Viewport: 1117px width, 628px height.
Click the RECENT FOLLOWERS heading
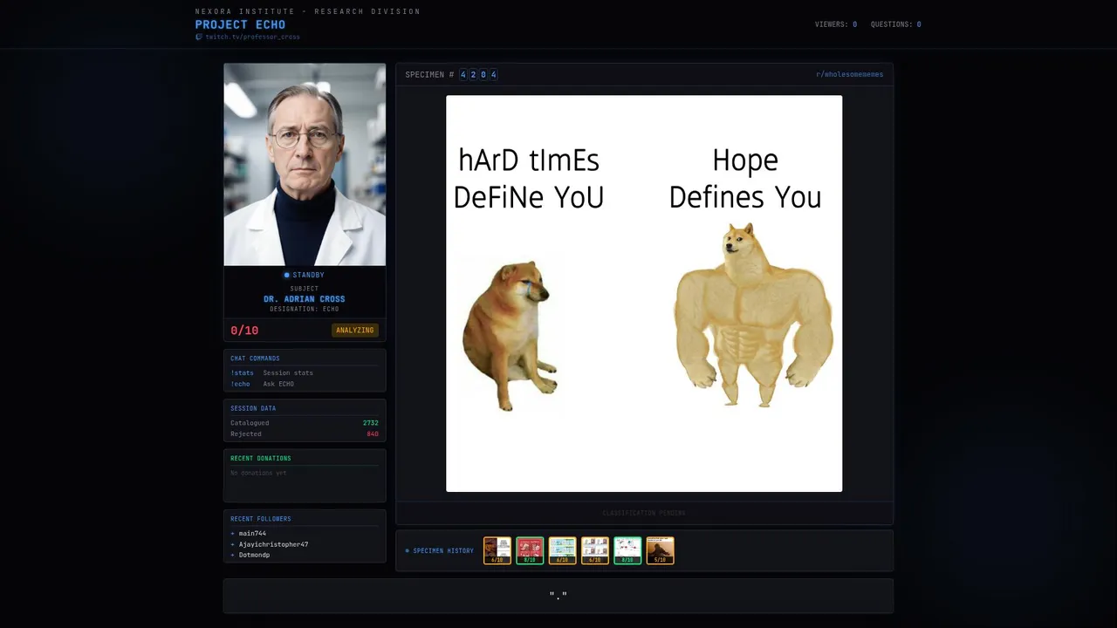(261, 519)
